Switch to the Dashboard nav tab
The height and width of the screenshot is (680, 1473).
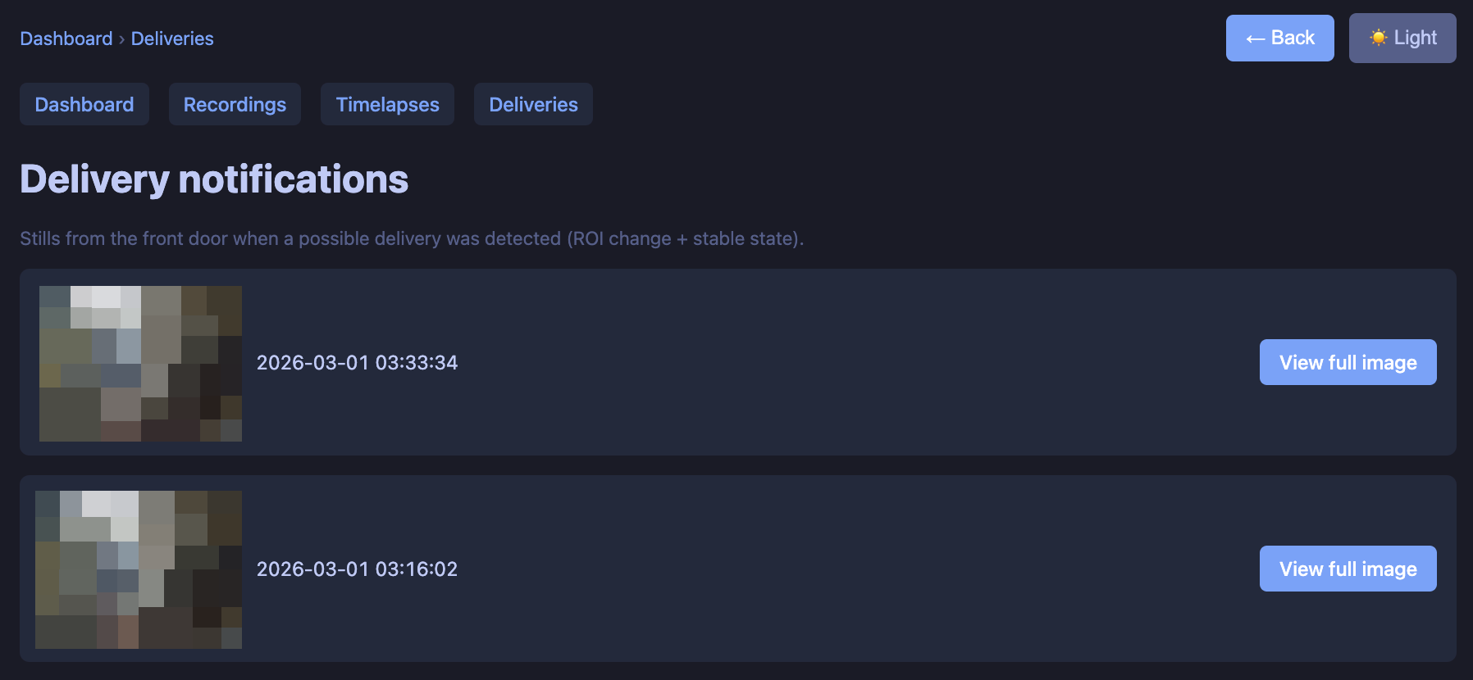click(x=84, y=104)
